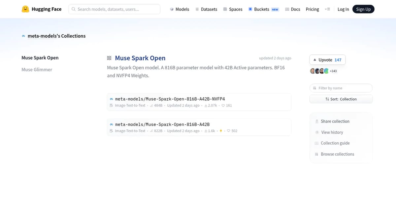
Task: Click the Hugging Face emoji logo
Action: [25, 9]
